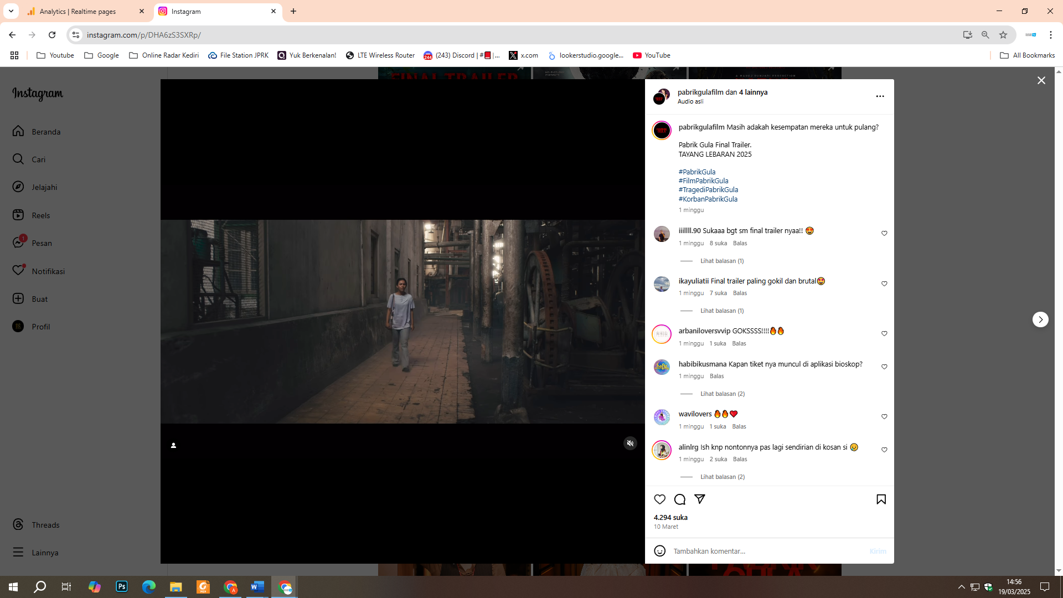Open Online Radar Kediri bookmark folder
Image resolution: width=1063 pixels, height=598 pixels.
click(x=164, y=55)
